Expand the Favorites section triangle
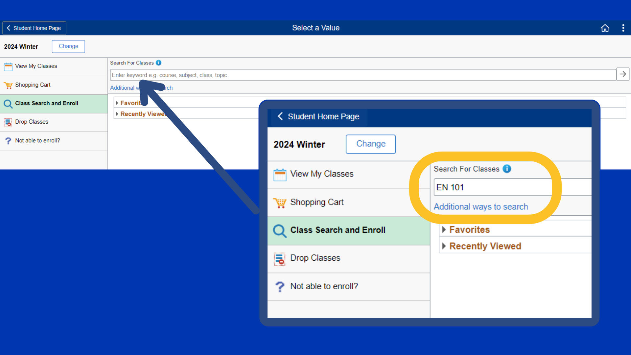Viewport: 631px width, 355px height. (x=117, y=103)
